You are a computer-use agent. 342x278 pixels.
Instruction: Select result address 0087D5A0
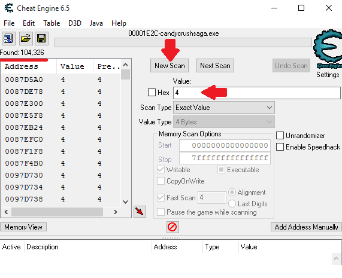[24, 80]
